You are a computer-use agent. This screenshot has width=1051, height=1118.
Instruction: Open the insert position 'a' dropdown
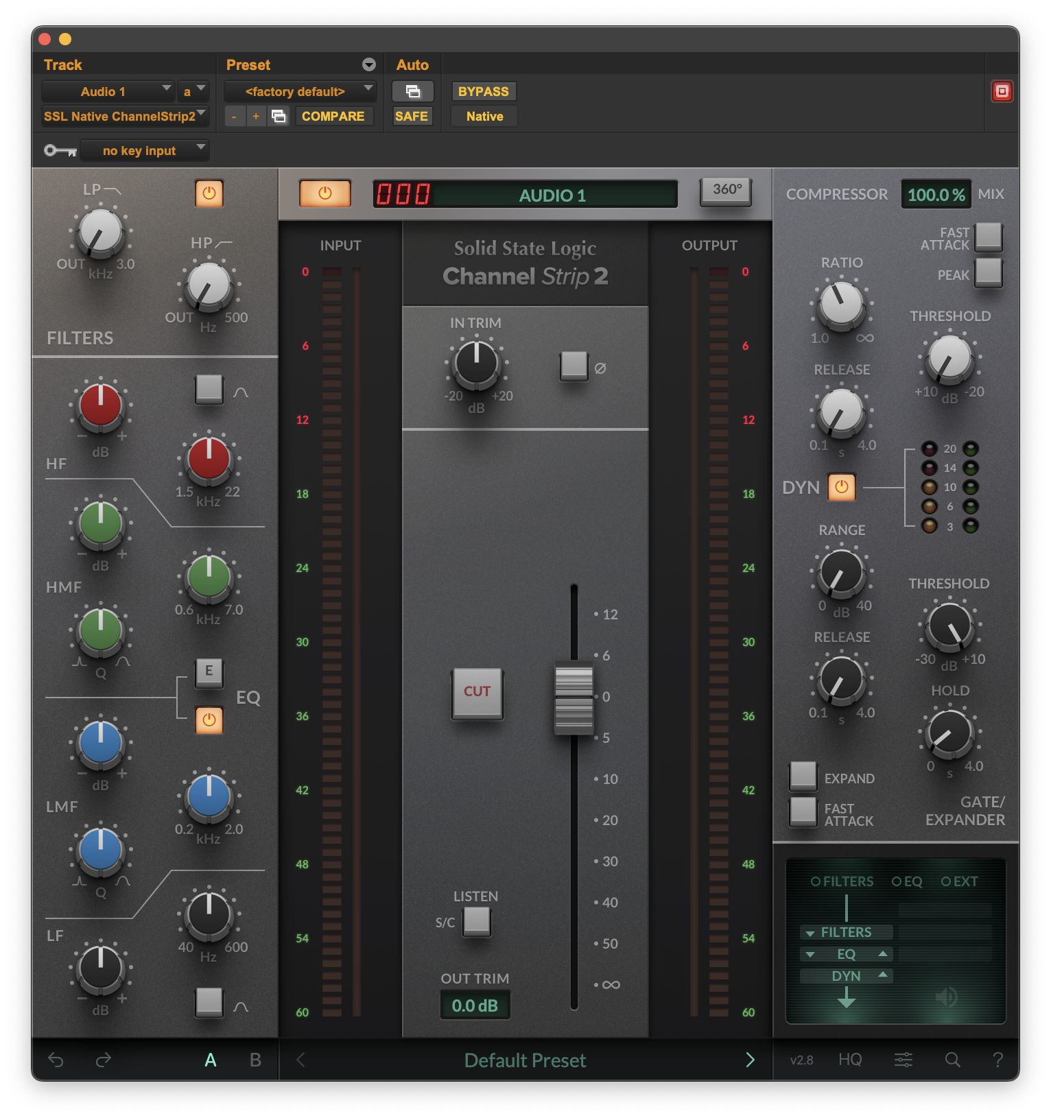click(x=193, y=91)
